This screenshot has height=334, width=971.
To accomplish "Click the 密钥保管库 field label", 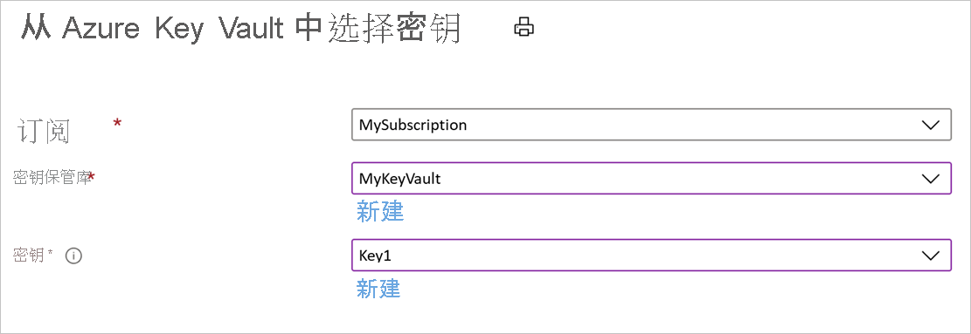I will pyautogui.click(x=51, y=178).
